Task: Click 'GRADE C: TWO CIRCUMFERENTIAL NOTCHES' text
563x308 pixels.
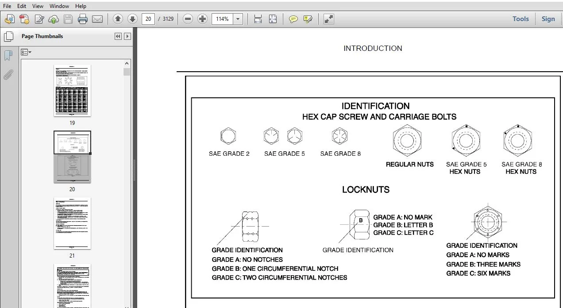Action: (279, 278)
